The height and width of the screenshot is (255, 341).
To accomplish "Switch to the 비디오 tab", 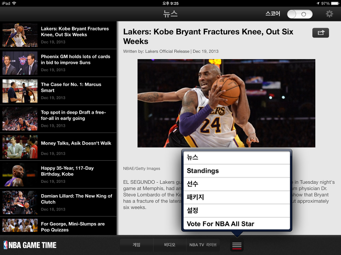I will [169, 245].
